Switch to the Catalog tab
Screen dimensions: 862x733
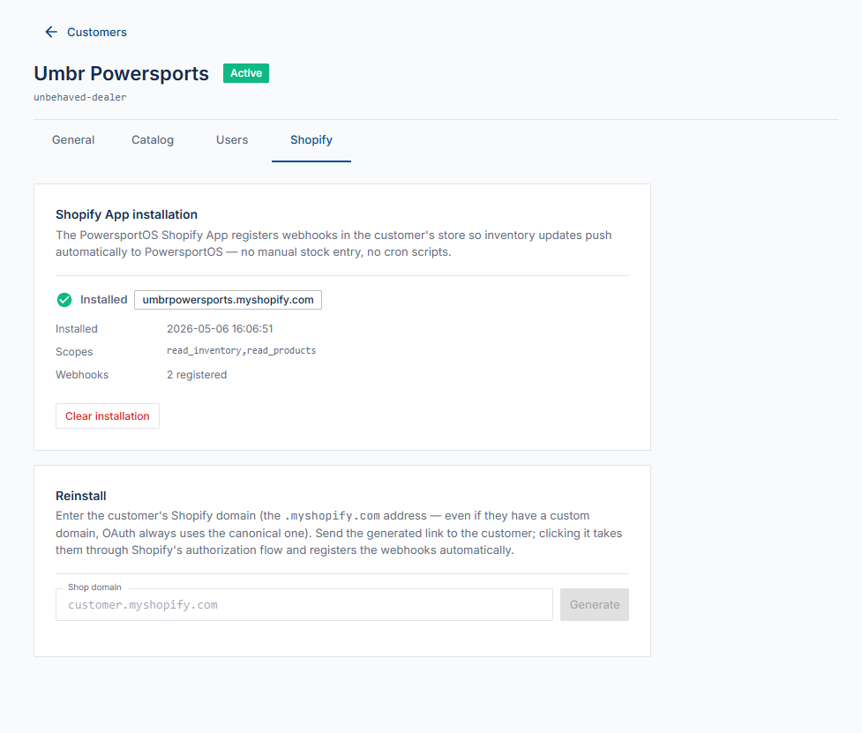coord(153,139)
